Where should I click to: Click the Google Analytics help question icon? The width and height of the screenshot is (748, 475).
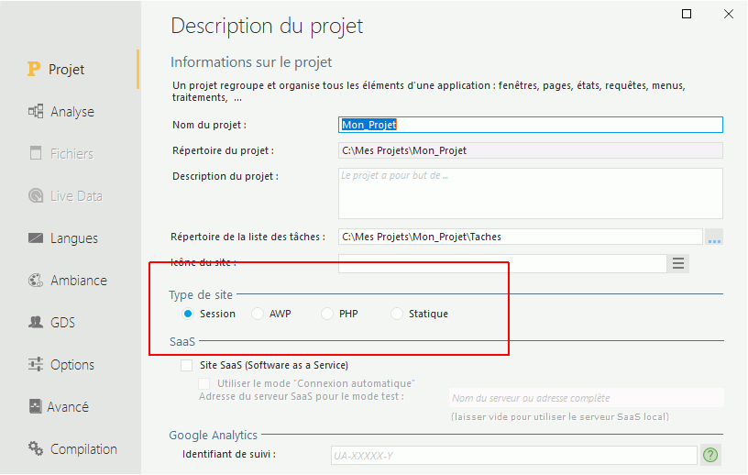(x=710, y=455)
